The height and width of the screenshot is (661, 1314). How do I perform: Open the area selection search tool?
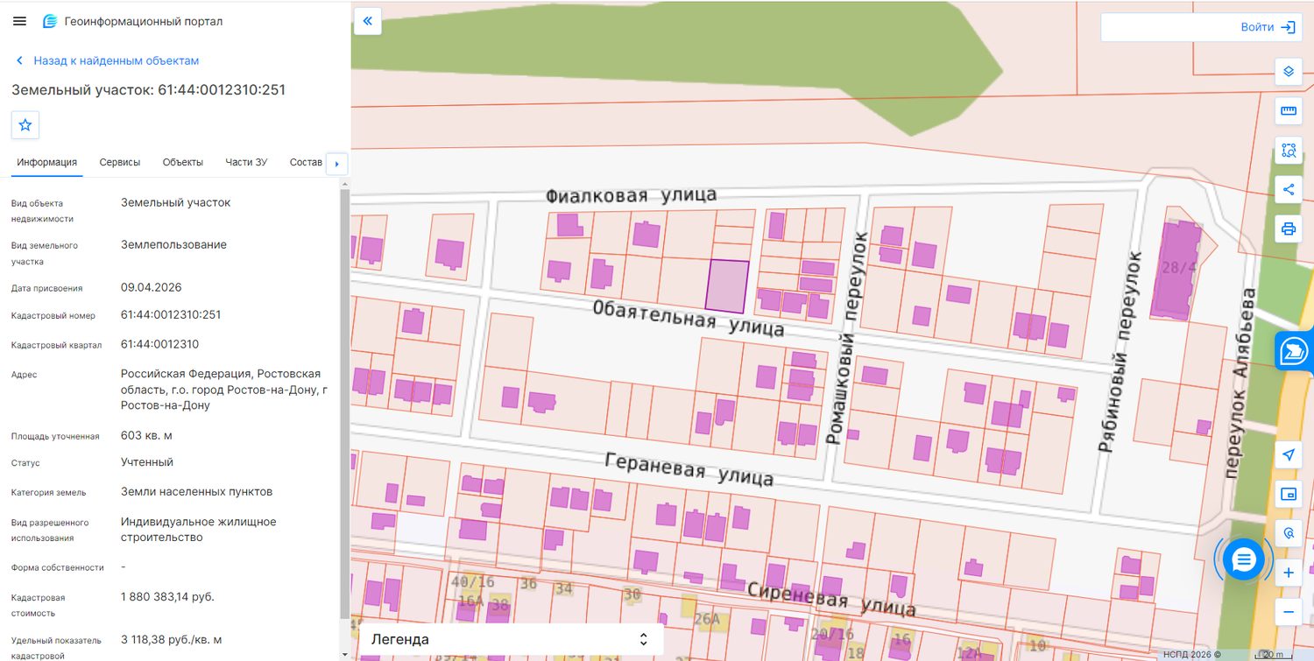(x=1288, y=151)
